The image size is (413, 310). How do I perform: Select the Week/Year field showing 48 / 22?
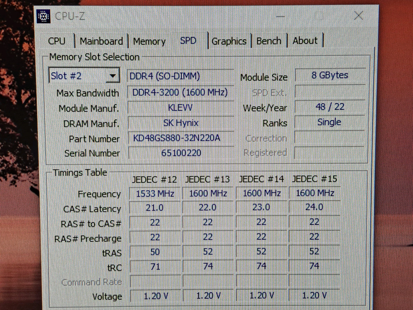329,107
